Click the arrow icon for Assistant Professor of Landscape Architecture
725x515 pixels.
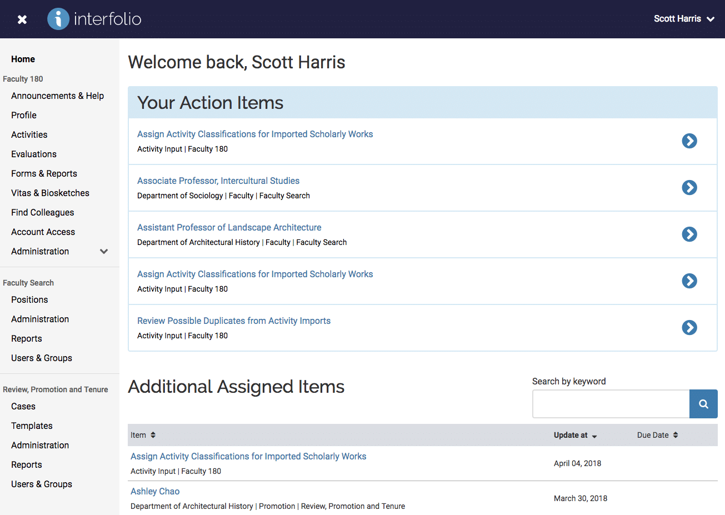pyautogui.click(x=689, y=234)
